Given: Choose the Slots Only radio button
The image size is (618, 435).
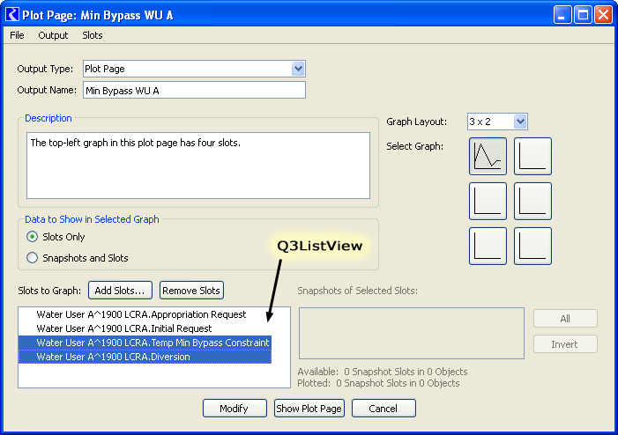Looking at the screenshot, I should click(x=32, y=237).
